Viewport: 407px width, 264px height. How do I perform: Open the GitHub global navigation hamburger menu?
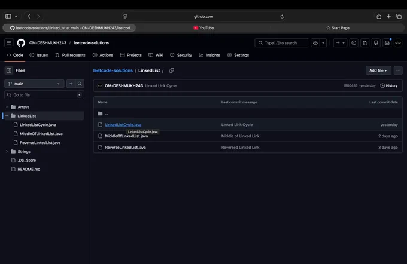[8, 43]
